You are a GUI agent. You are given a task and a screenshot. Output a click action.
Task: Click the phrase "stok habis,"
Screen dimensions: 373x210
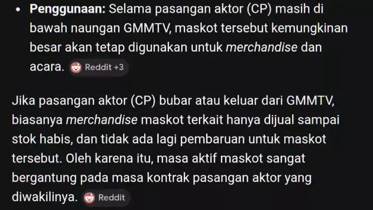pyautogui.click(x=42, y=139)
